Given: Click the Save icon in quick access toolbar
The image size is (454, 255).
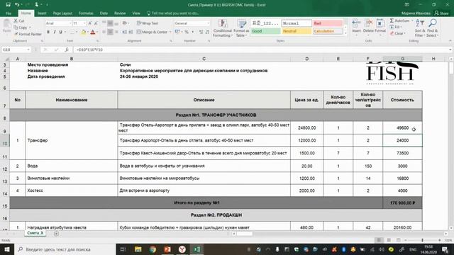Looking at the screenshot, I should 8,5.
